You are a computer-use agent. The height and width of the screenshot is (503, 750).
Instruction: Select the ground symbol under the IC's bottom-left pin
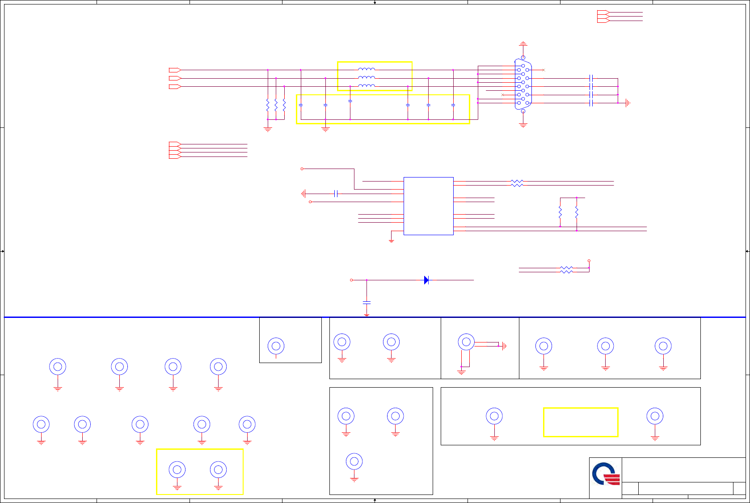click(x=391, y=241)
